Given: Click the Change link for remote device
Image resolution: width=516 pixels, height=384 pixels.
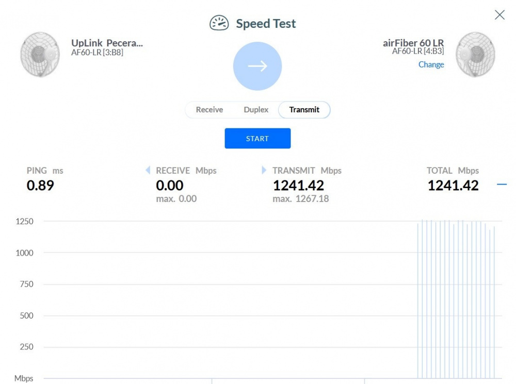Looking at the screenshot, I should click(431, 64).
